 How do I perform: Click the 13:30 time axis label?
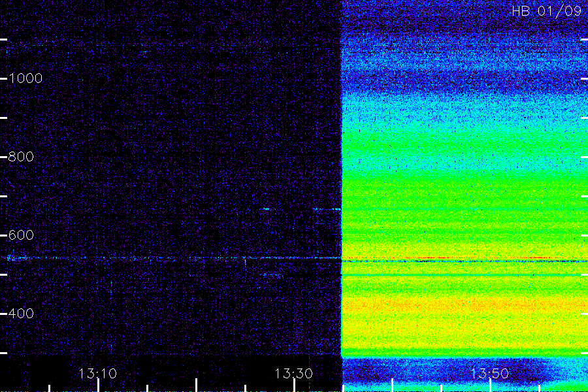tap(293, 374)
